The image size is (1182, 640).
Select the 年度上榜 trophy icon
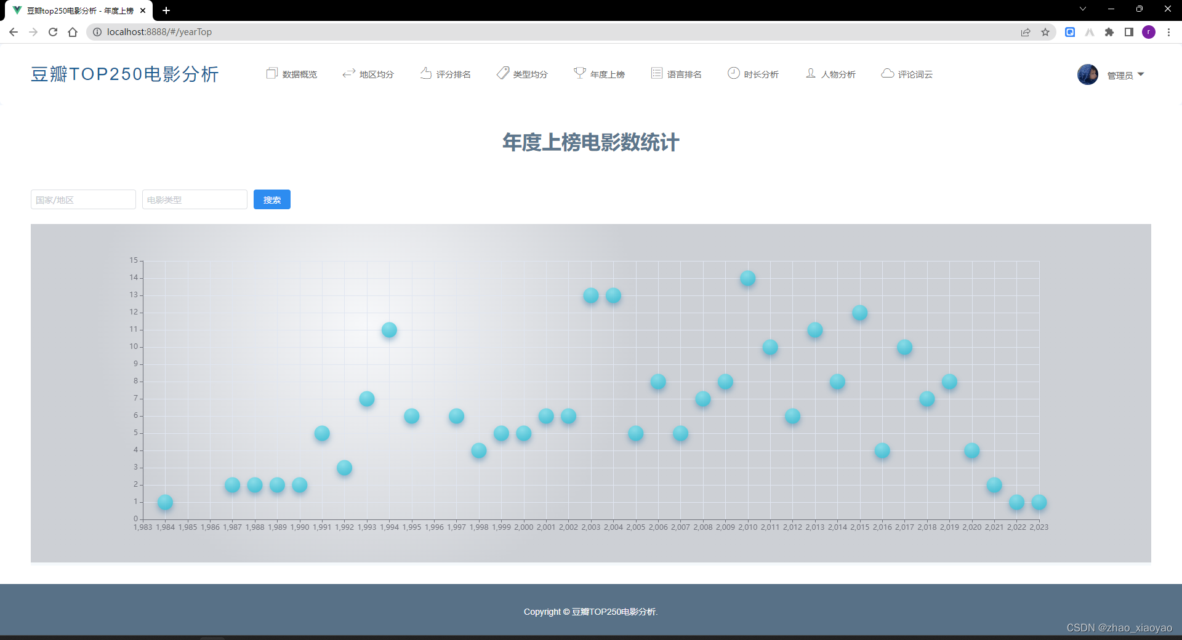(579, 73)
